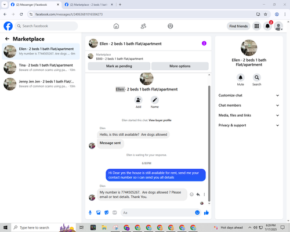
Task: Open Tina's apartment conversation
Action: pyautogui.click(x=41, y=67)
